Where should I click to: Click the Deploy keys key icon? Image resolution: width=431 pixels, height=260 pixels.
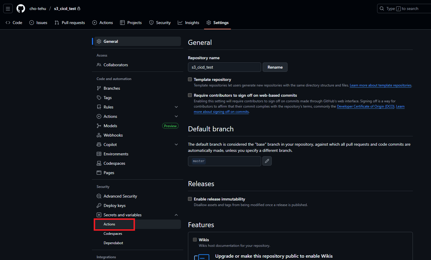coord(99,205)
